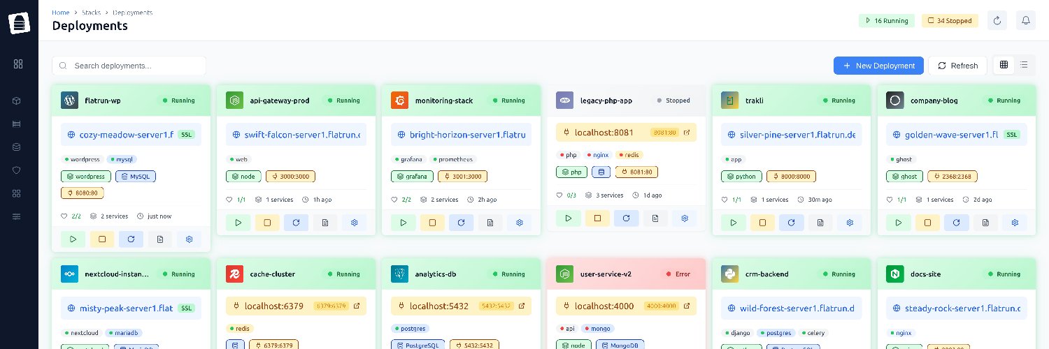The width and height of the screenshot is (1049, 349).
Task: Start the flatrun-wp deployment with its play icon
Action: [x=73, y=239]
